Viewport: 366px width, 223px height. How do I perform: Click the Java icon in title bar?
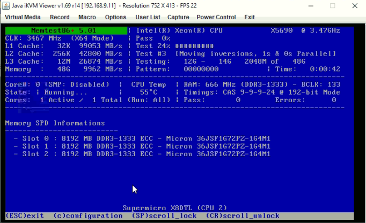click(x=5, y=5)
